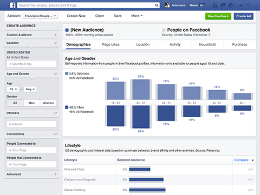Click the 46% Men legend swatch

coord(67,107)
